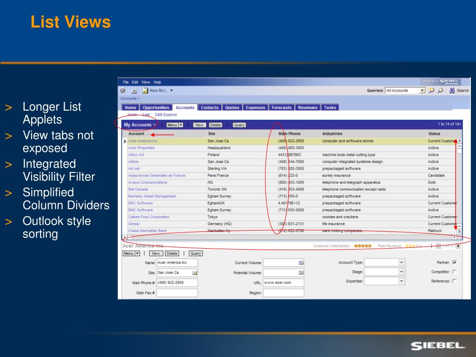Open the Acer Properties account link
This screenshot has width=476, height=357.
(x=141, y=148)
